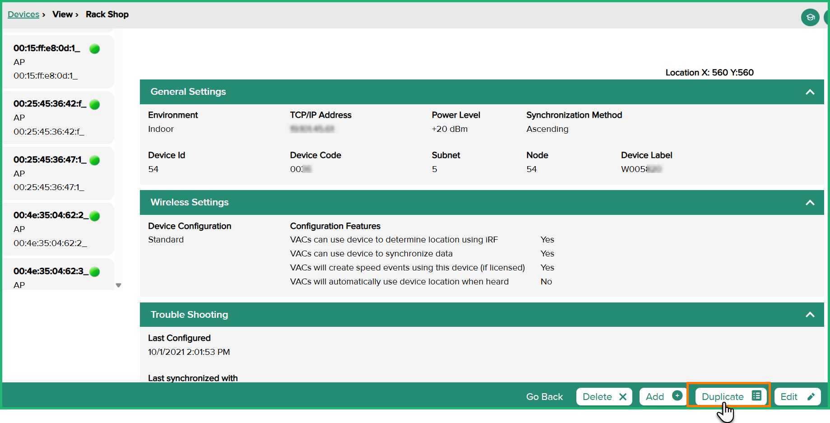Click the graduation cap help icon
830x423 pixels.
(x=810, y=18)
